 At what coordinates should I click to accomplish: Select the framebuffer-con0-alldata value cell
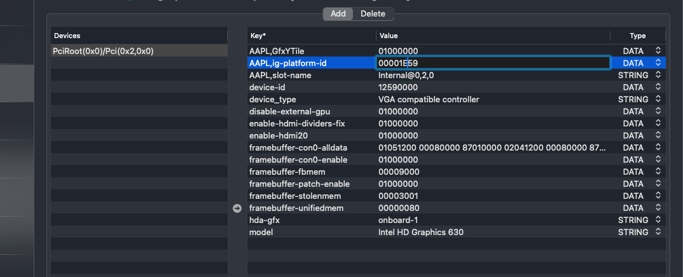coord(492,147)
